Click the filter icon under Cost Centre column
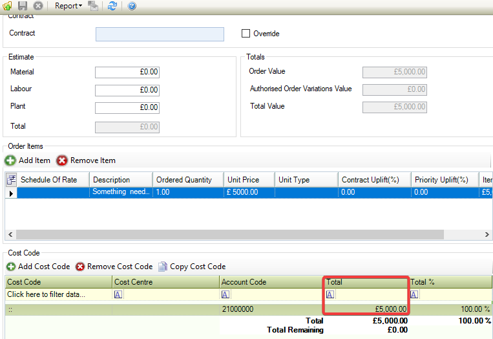 click(x=118, y=294)
